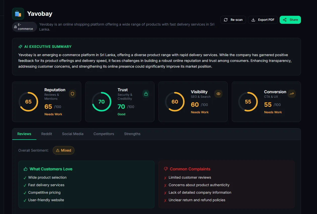Open the Competitors tab

(104, 134)
